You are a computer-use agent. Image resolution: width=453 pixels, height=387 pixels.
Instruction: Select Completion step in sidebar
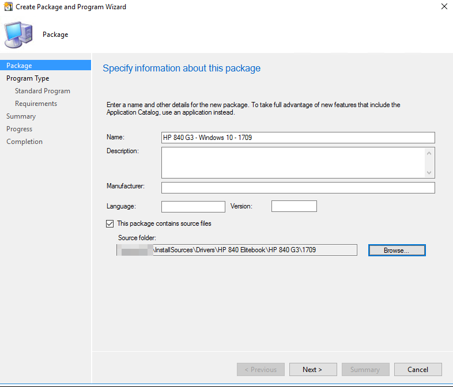[x=24, y=142]
